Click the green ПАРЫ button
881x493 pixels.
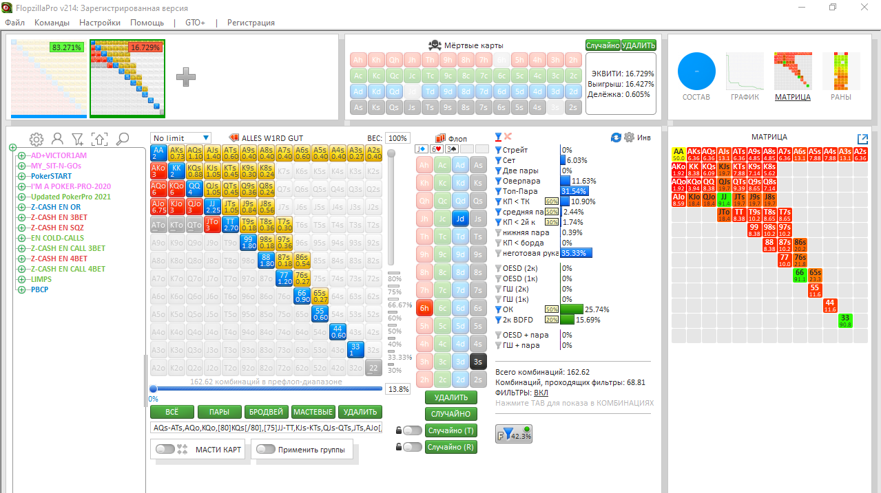(219, 412)
